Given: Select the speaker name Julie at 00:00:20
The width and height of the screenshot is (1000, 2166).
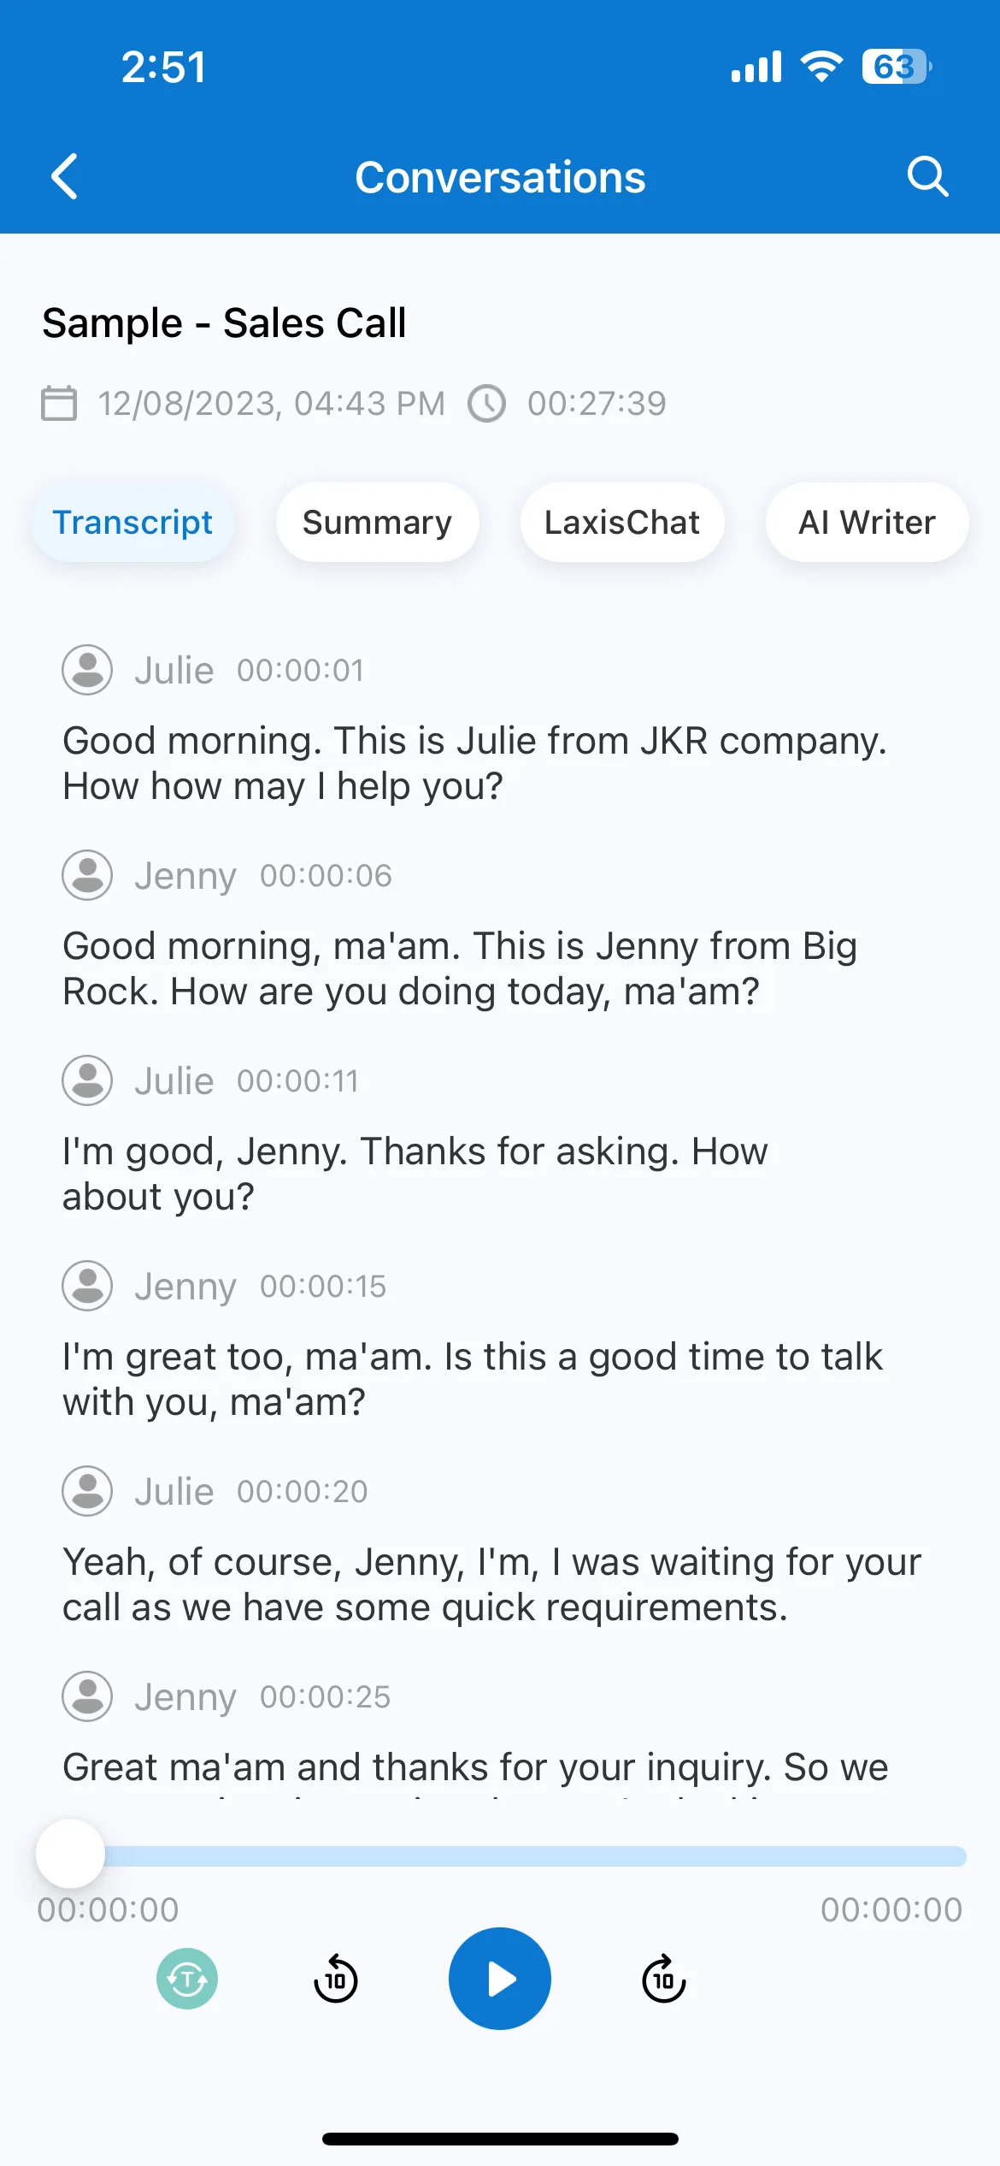Looking at the screenshot, I should pos(174,1492).
